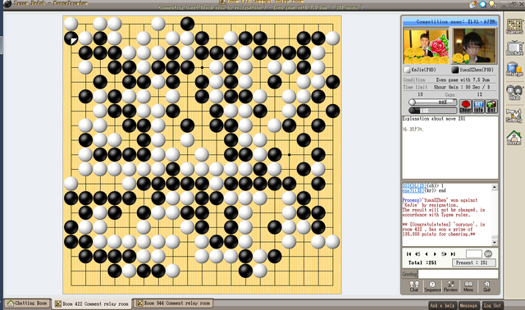
Task: Select Room 422 Comment relay room tab
Action: pyautogui.click(x=91, y=304)
